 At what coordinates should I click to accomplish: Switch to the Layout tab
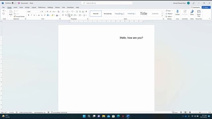click(x=34, y=7)
